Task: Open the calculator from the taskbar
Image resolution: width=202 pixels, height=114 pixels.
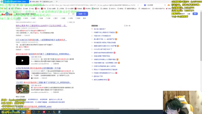Action: [59, 112]
